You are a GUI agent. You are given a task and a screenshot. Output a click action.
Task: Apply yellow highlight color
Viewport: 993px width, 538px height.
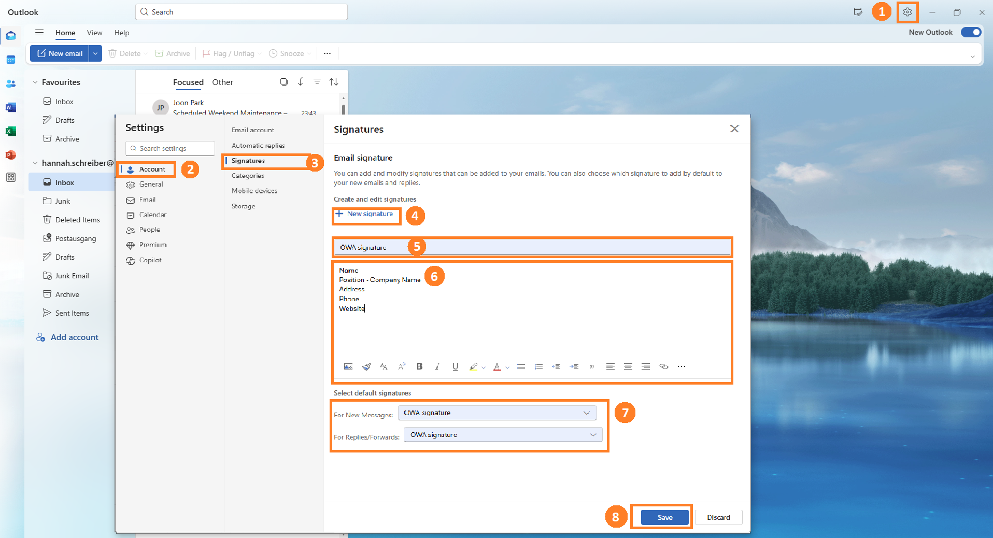tap(473, 366)
